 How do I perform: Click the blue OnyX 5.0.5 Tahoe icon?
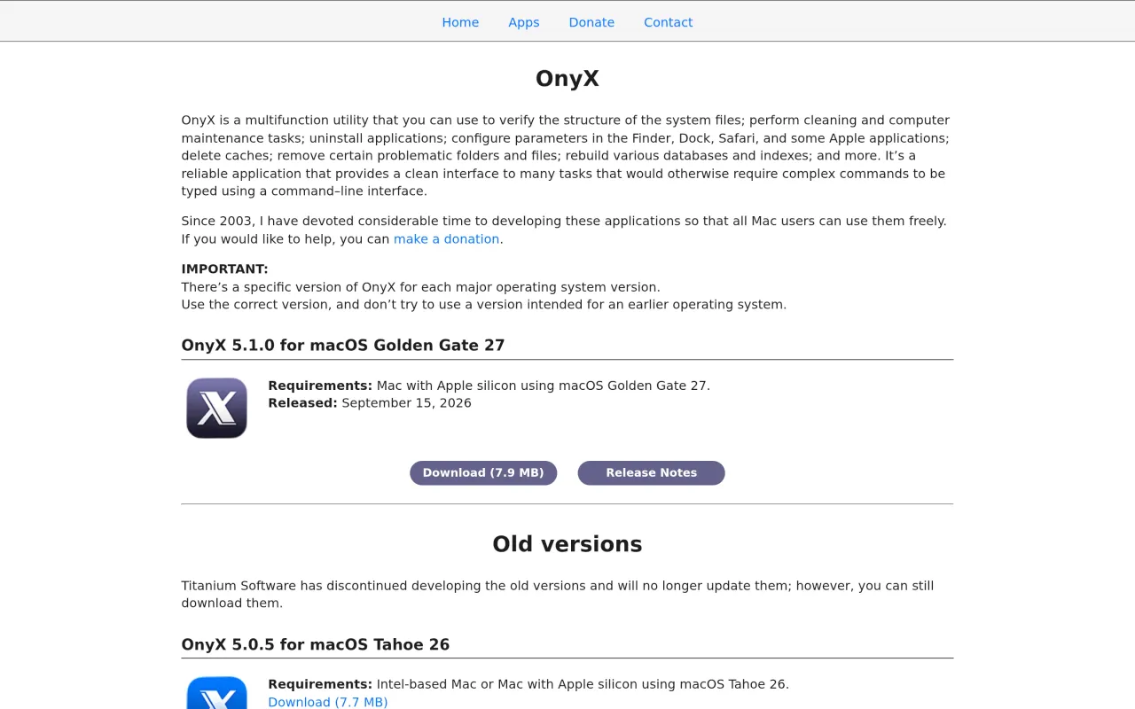point(216,692)
